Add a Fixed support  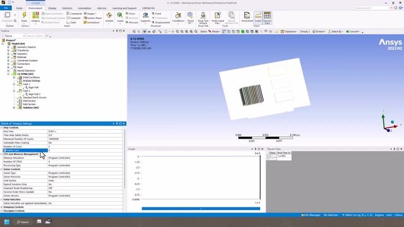[157, 14]
